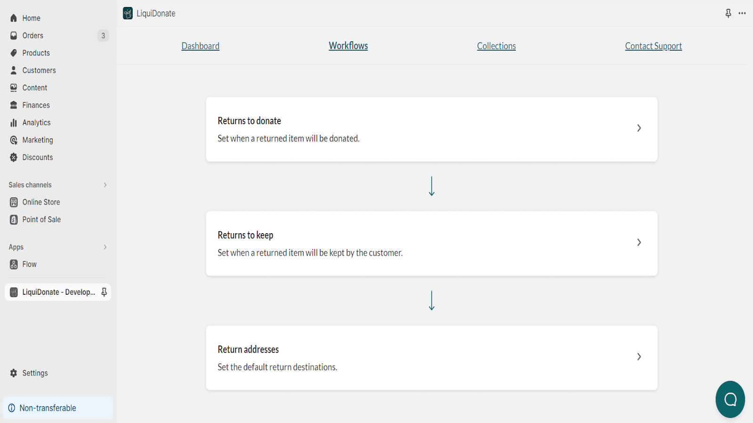Image resolution: width=753 pixels, height=423 pixels.
Task: Click the Settings gear icon
Action: (x=14, y=373)
